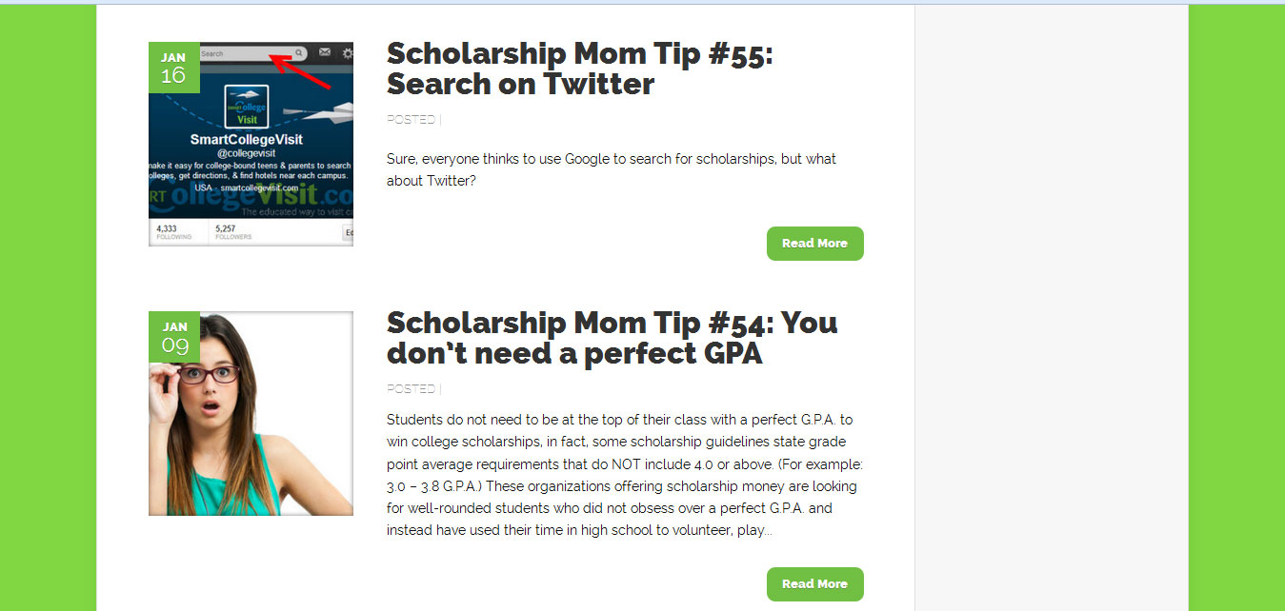The height and width of the screenshot is (611, 1285).
Task: Click the smartcollegevisit.com URL in the thumbnail
Action: coord(257,188)
